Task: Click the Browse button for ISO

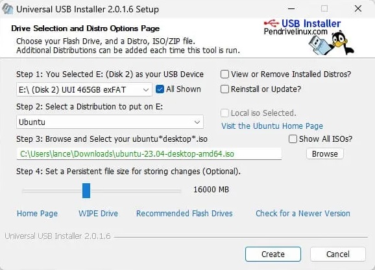Action: (x=325, y=154)
